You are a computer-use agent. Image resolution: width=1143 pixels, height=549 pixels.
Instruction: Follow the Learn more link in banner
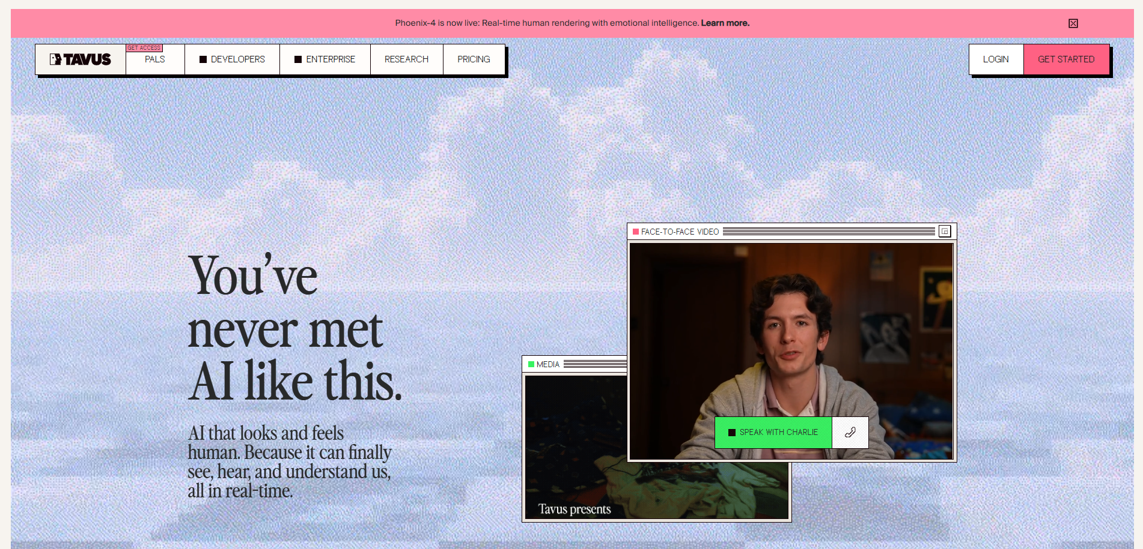tap(725, 23)
